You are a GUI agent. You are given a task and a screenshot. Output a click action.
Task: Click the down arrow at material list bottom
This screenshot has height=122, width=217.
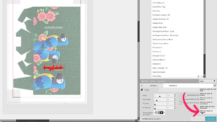click(204, 76)
